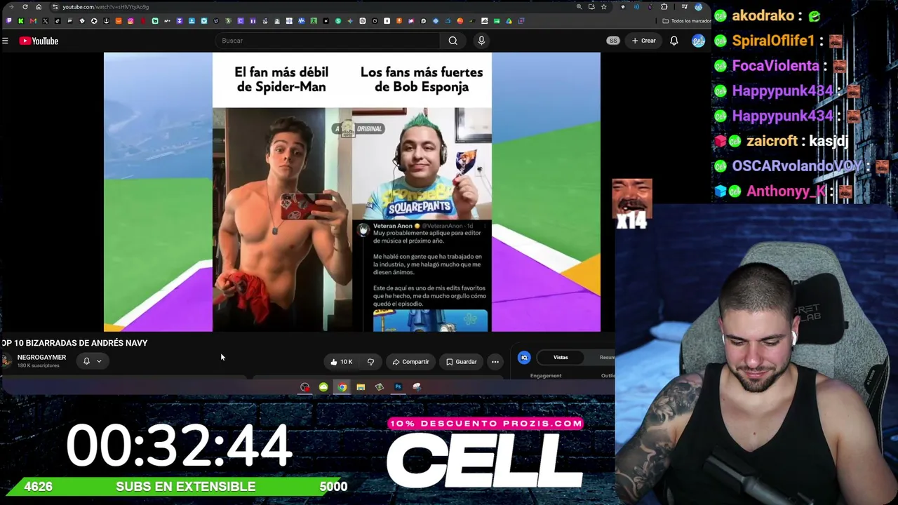Image resolution: width=898 pixels, height=505 pixels.
Task: Toggle the subscription notification bell
Action: coord(86,361)
